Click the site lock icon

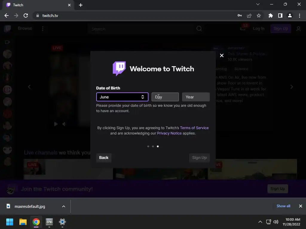(38, 16)
